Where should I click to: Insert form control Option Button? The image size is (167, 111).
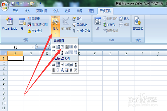point(75,47)
